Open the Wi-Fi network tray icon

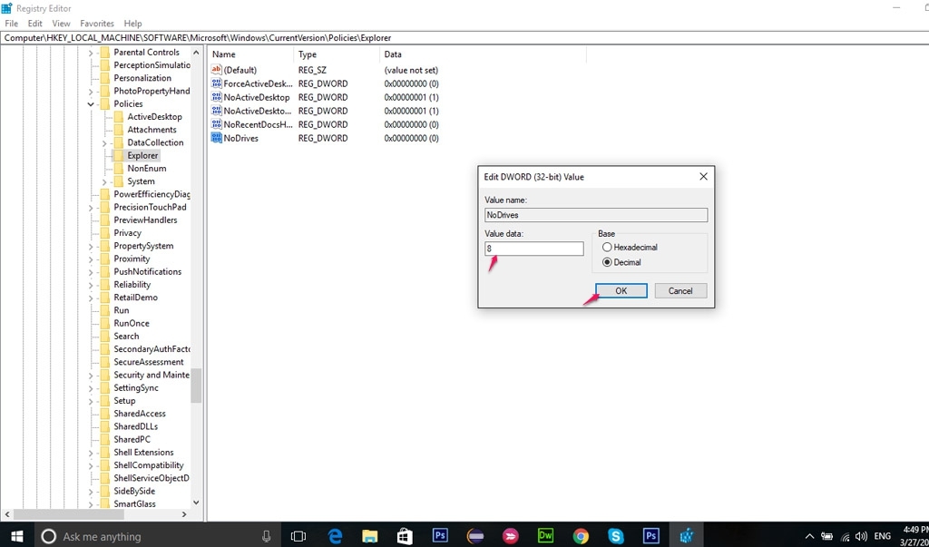click(845, 536)
